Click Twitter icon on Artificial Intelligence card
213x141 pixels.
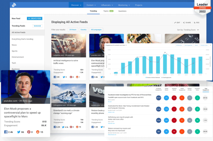pyautogui.click(x=64, y=77)
